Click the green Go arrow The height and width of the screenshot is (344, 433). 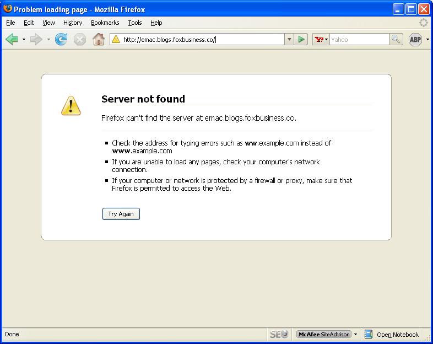[301, 40]
